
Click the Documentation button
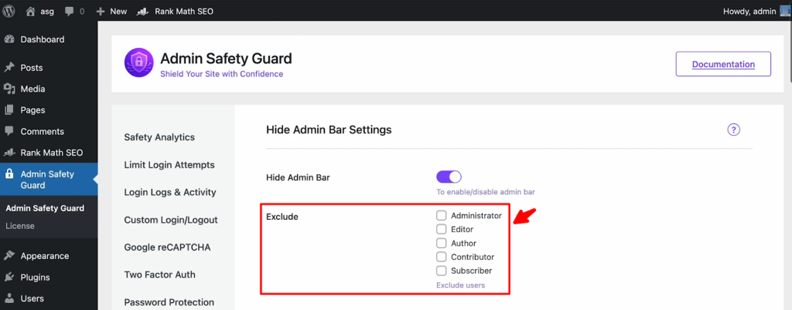click(723, 64)
